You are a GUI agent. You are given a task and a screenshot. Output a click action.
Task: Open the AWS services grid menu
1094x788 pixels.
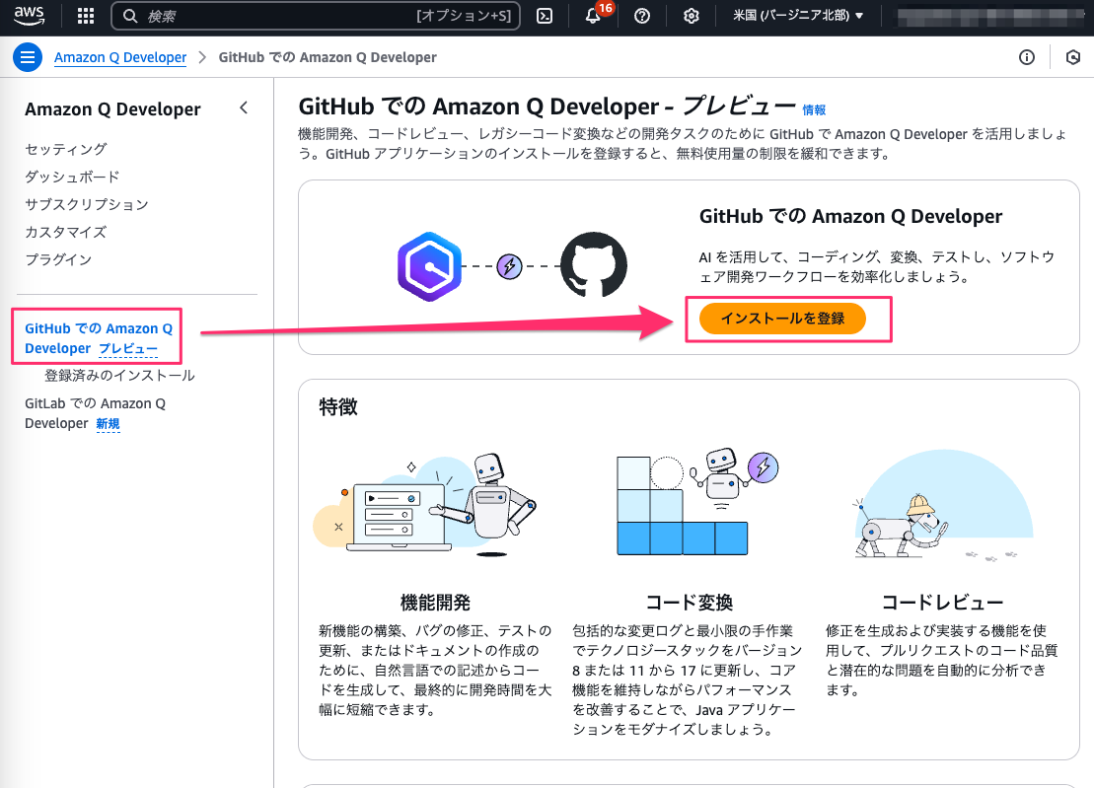[x=85, y=16]
